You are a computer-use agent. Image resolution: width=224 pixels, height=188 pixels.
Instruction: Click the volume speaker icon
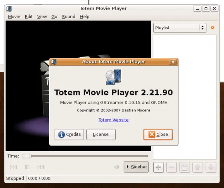point(117,167)
